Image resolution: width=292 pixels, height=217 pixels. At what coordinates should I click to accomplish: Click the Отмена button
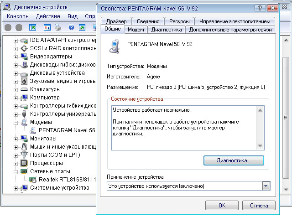[x=259, y=206]
